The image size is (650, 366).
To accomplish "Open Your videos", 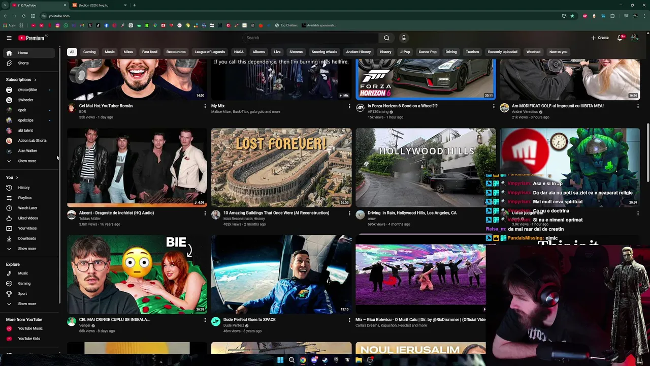I will [x=28, y=228].
